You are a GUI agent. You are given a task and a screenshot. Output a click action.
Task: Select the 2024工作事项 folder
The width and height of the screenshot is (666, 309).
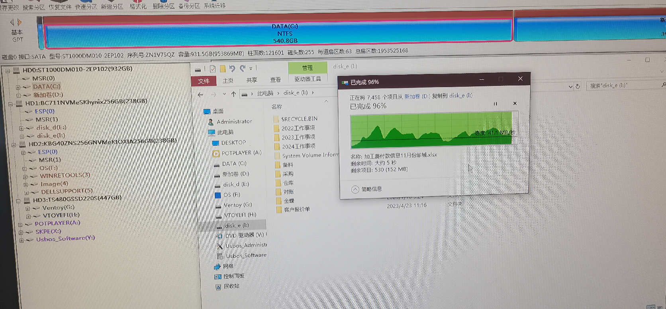click(x=299, y=146)
